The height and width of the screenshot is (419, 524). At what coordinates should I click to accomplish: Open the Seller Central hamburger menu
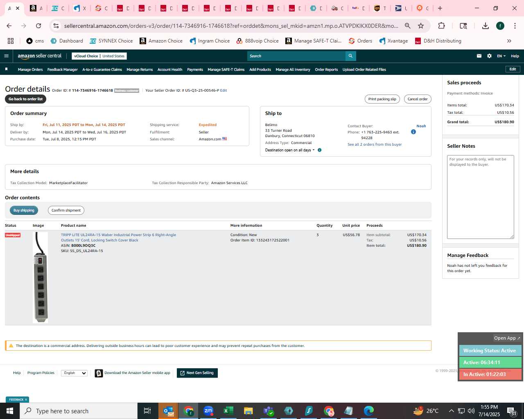pyautogui.click(x=6, y=56)
